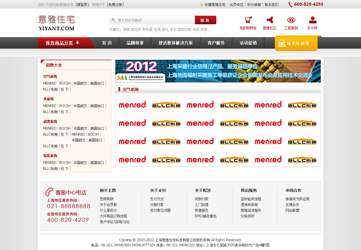Screen dimensions: 361x250
Task: Open the yellow offline experience hall badge
Action: 296,43
